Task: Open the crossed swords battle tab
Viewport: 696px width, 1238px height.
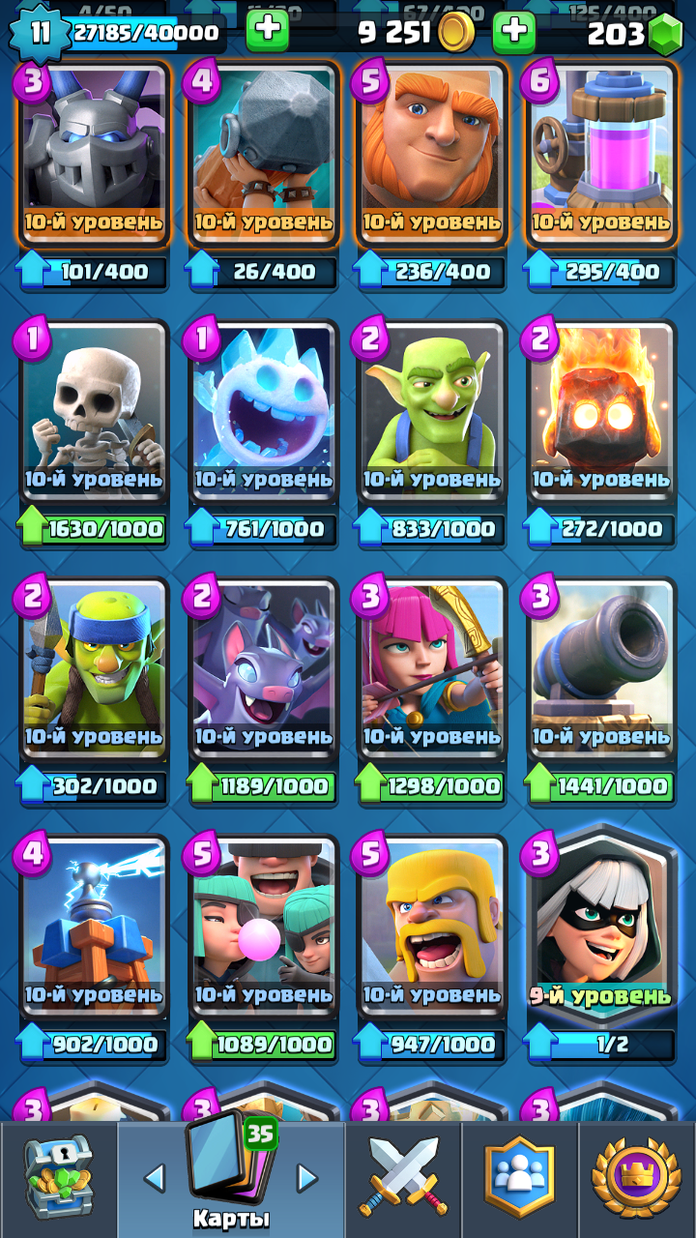Action: [403, 1177]
